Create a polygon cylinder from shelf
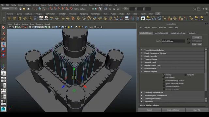The image size is (209, 117). 20,18
